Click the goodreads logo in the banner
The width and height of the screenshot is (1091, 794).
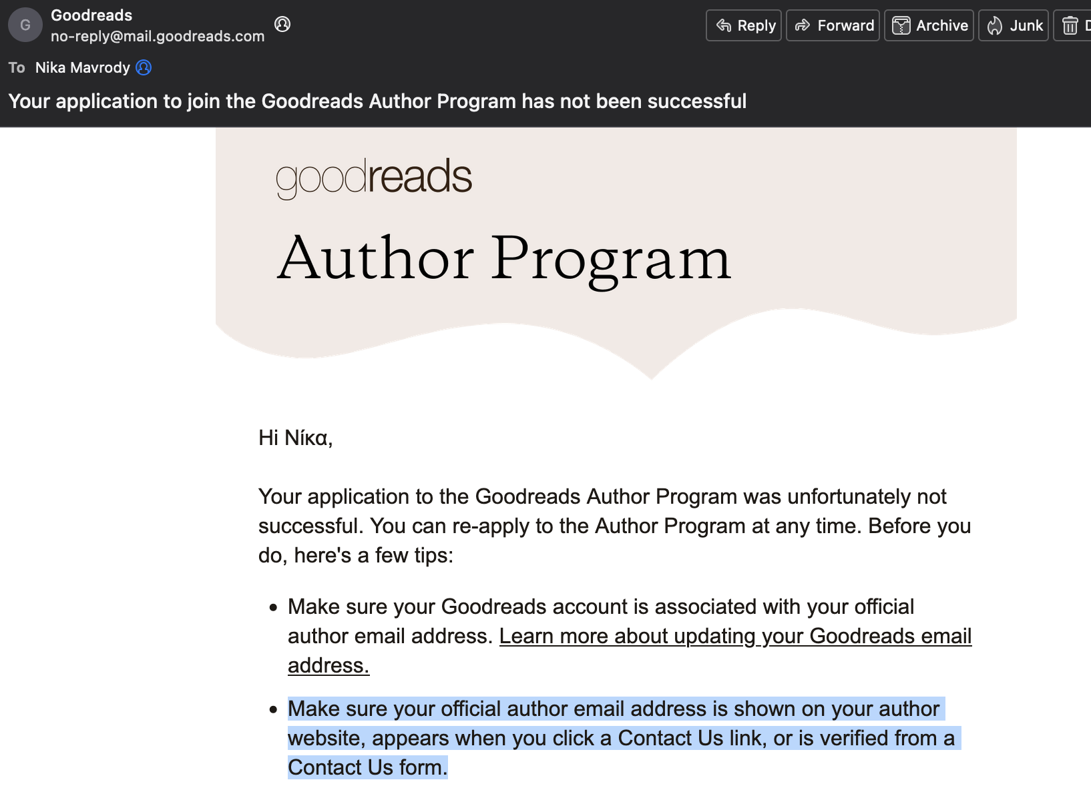[x=374, y=177]
